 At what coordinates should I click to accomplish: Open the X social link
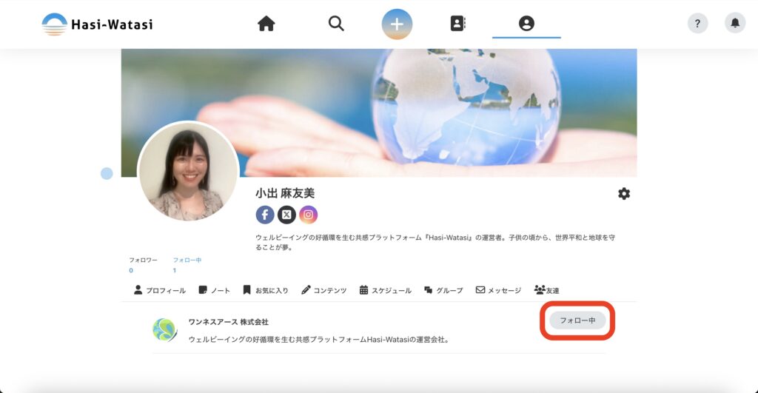286,215
